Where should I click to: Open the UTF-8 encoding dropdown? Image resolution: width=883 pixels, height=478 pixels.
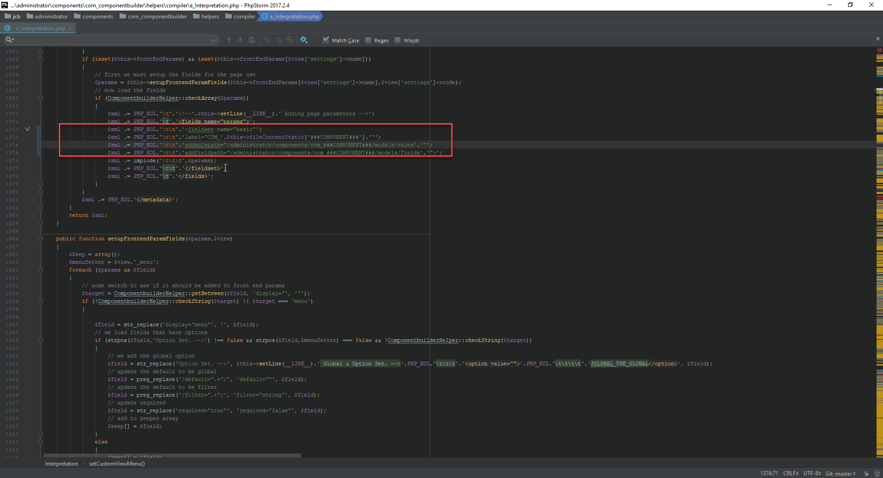pos(812,473)
